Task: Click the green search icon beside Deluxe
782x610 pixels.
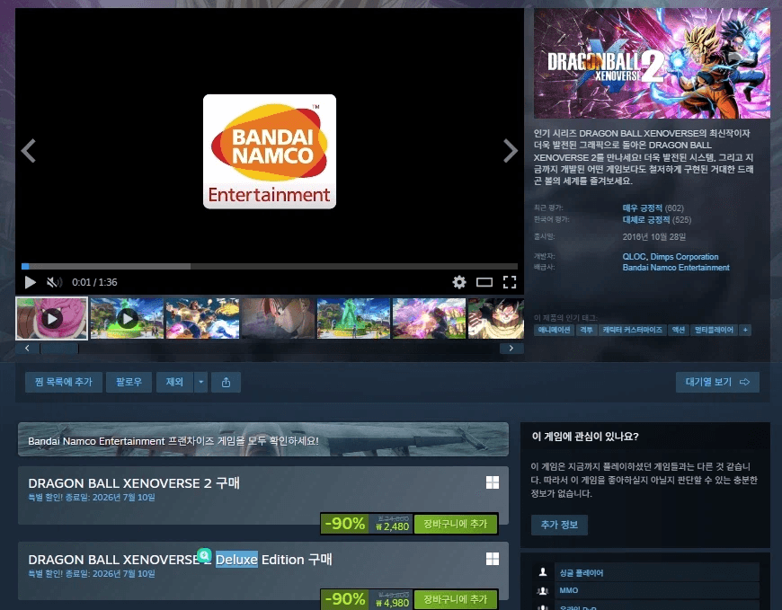Action: 204,554
